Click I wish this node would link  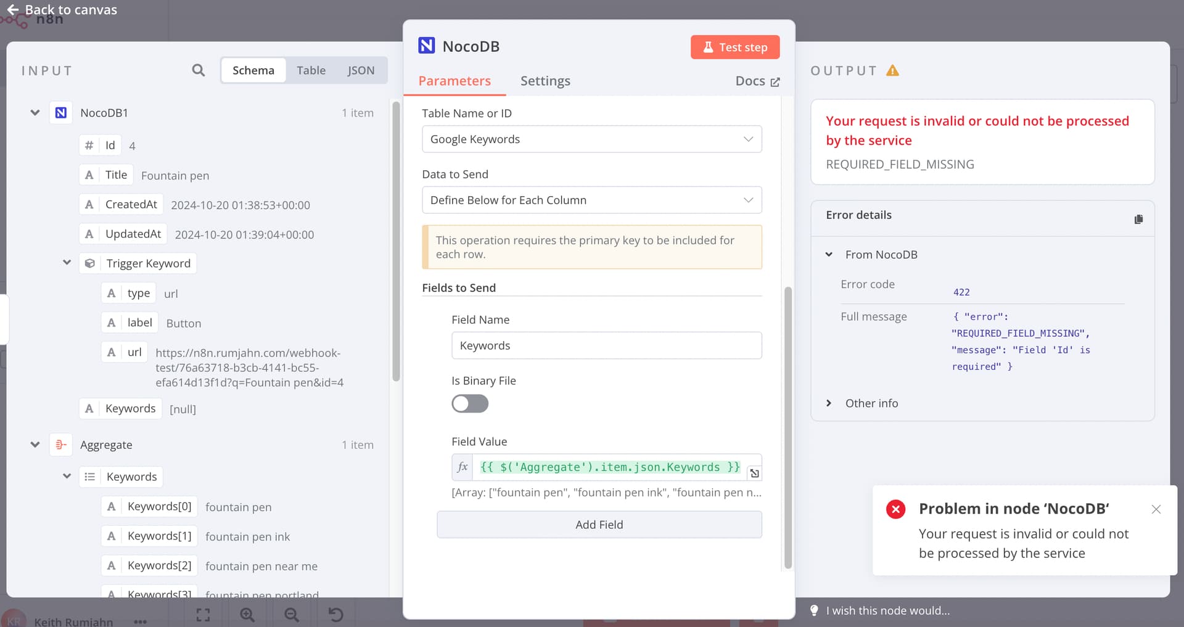[x=888, y=610]
